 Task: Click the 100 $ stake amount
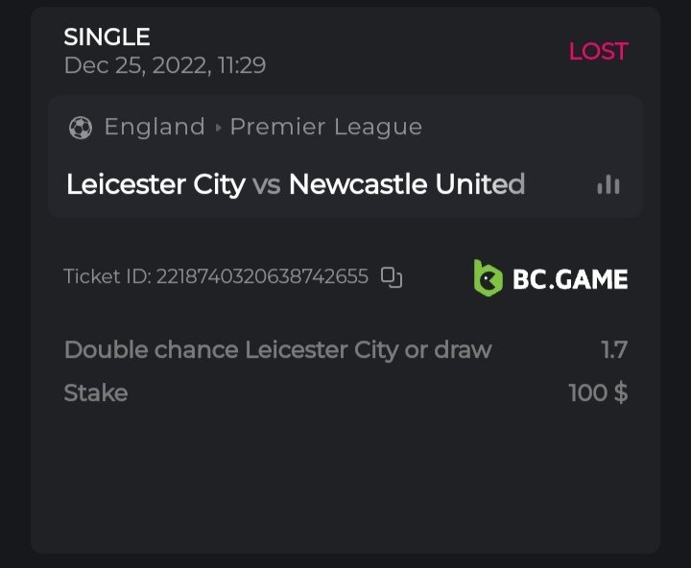pos(598,392)
